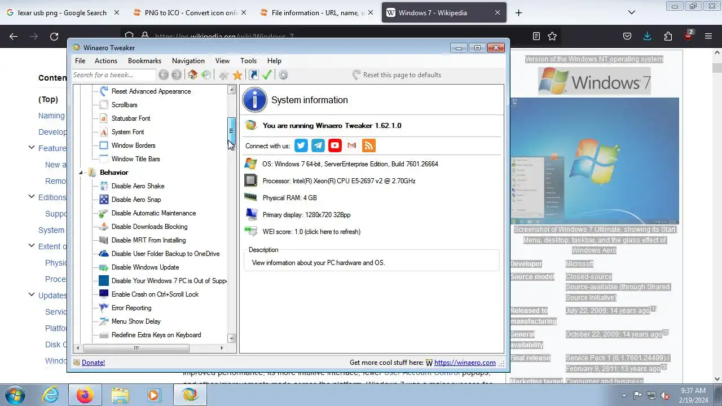Select Error Reporting tweak

click(x=131, y=308)
